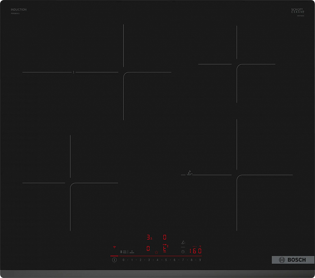Select the favorites star icon
The width and height of the screenshot is (315, 278).
click(156, 252)
